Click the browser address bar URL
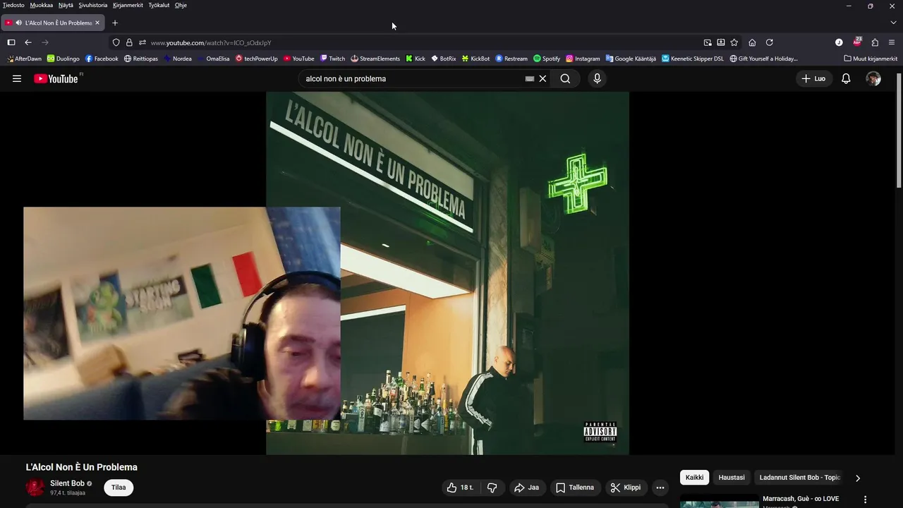Viewport: 903px width, 508px height. pos(211,42)
